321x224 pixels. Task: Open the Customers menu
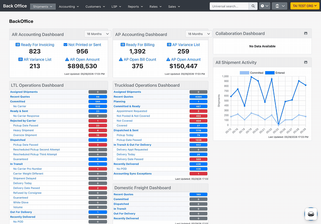[95, 7]
